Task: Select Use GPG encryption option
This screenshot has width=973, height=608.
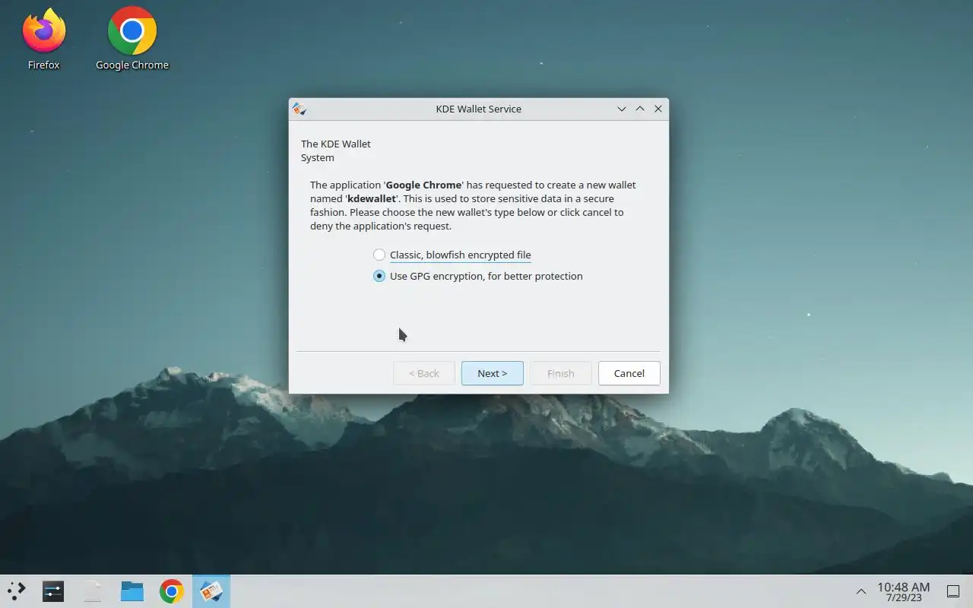Action: coord(477,276)
